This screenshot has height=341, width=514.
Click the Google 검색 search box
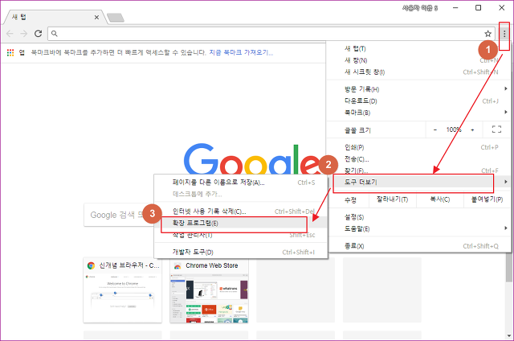[119, 215]
